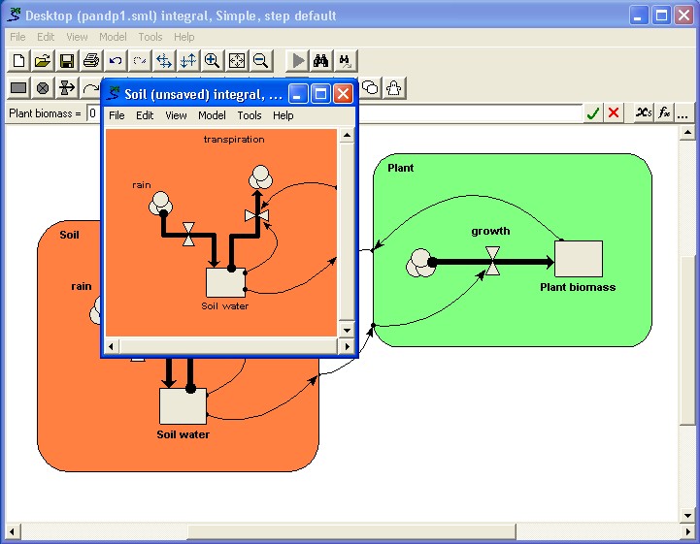The image size is (700, 544).
Task: Click the greyed redo arrow icon
Action: (139, 61)
